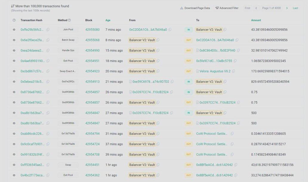Copy transaction hash 0xffe29b56fc2

(48, 30)
